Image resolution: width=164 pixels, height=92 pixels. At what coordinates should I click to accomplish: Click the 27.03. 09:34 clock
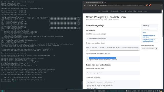coord(148,91)
